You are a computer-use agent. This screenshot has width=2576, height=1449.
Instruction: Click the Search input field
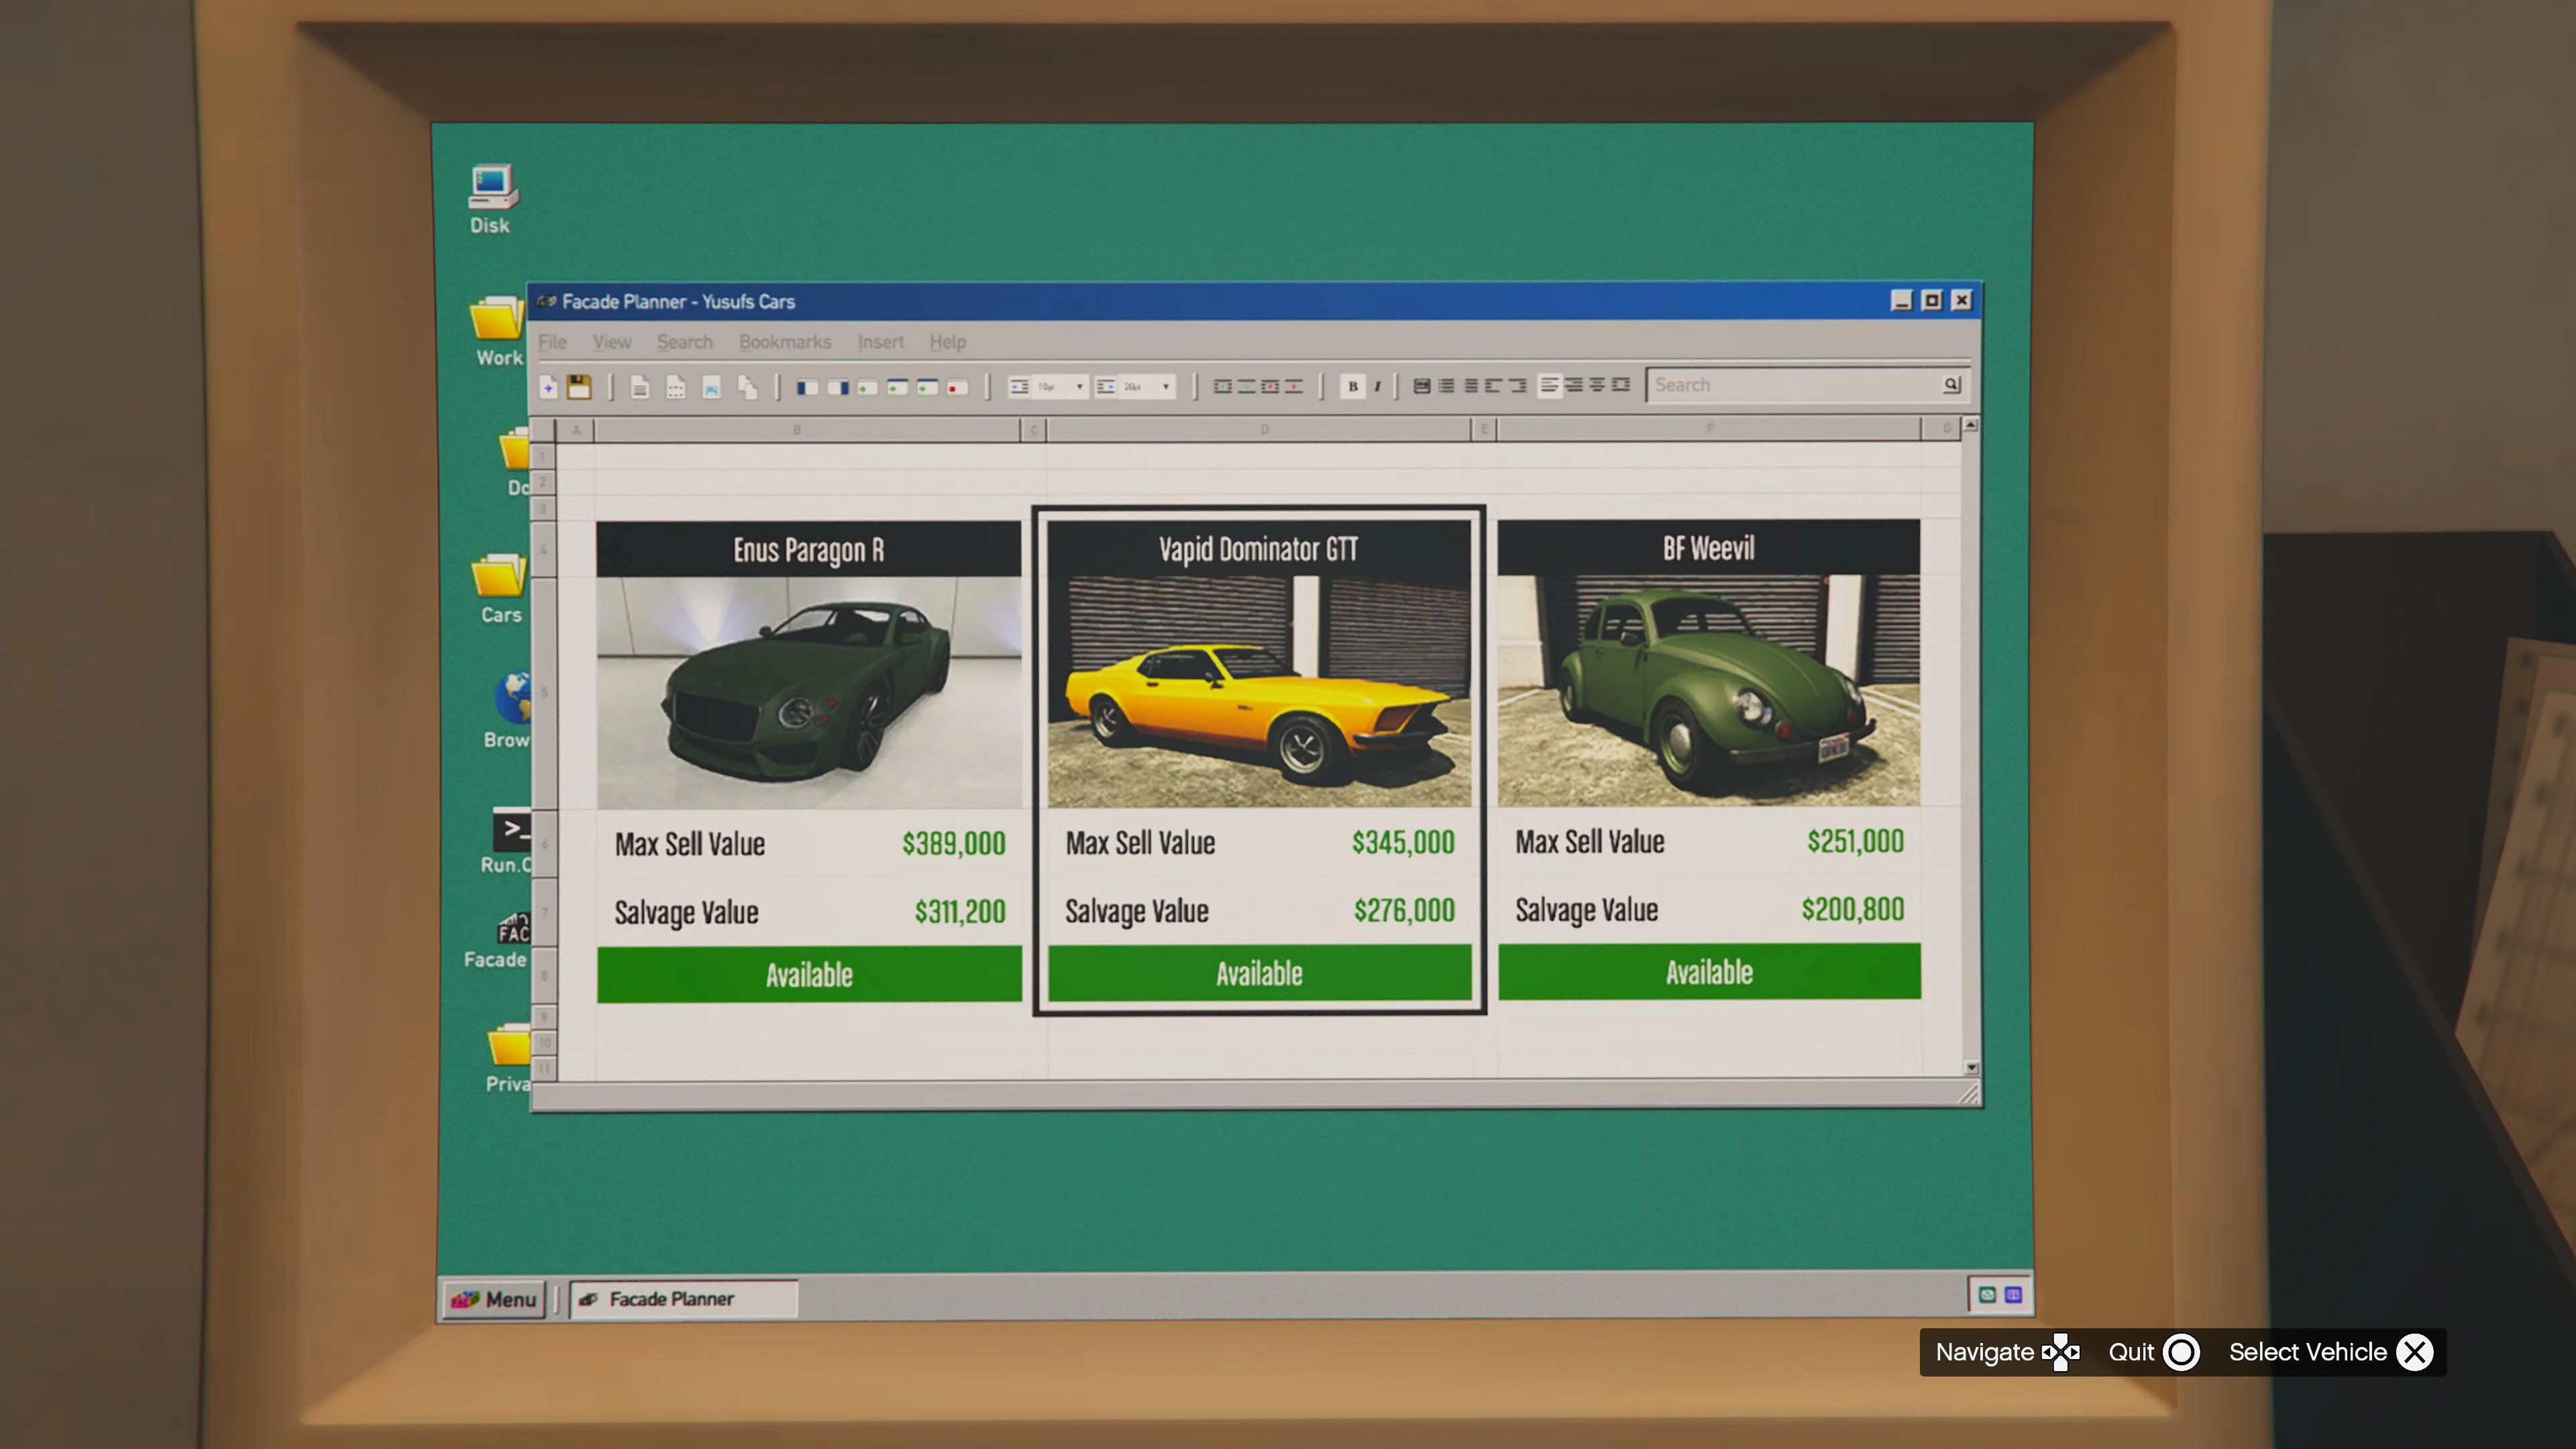point(1790,385)
